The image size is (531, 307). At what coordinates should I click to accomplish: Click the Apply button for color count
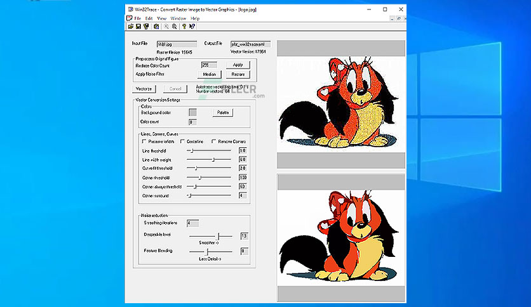(x=238, y=65)
